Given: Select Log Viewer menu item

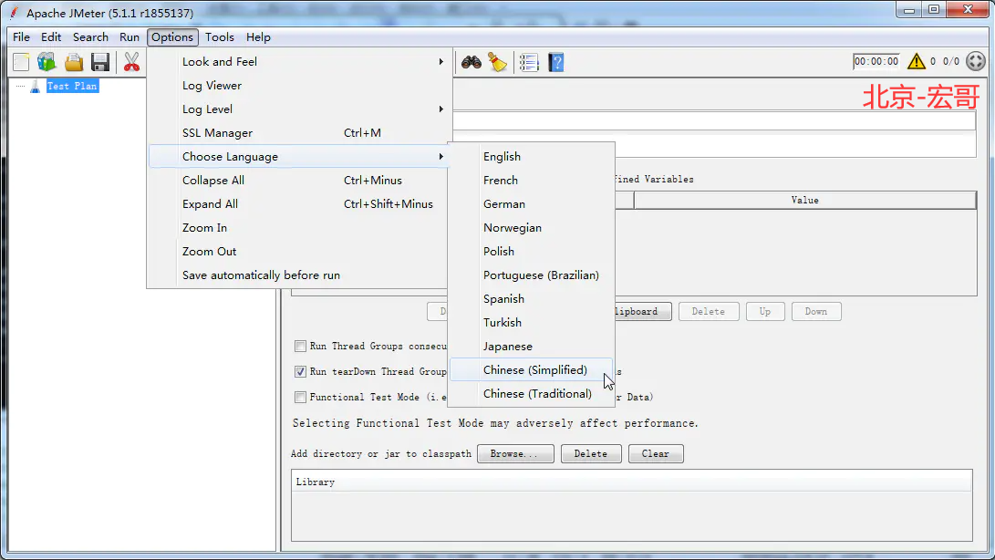Looking at the screenshot, I should point(299,85).
